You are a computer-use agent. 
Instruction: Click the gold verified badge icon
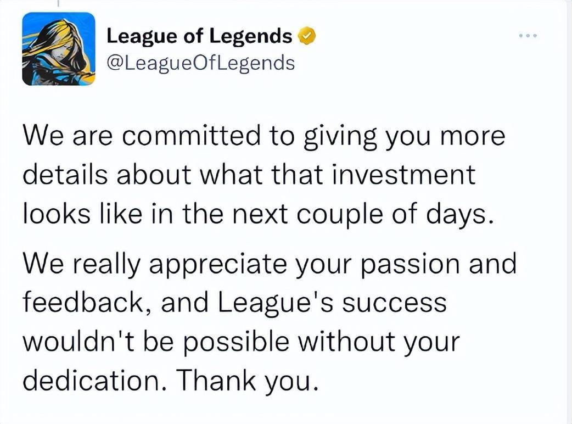[x=307, y=36]
